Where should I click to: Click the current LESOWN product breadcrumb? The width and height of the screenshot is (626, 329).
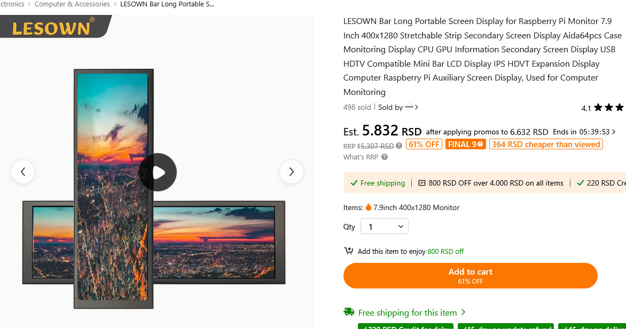coord(167,4)
